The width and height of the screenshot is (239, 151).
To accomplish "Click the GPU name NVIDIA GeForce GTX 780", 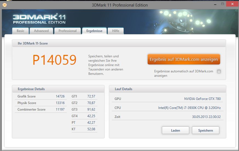I will pyautogui.click(x=202, y=99).
